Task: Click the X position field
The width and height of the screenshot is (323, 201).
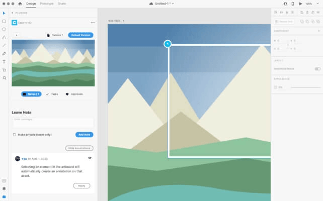Action: [x=296, y=41]
